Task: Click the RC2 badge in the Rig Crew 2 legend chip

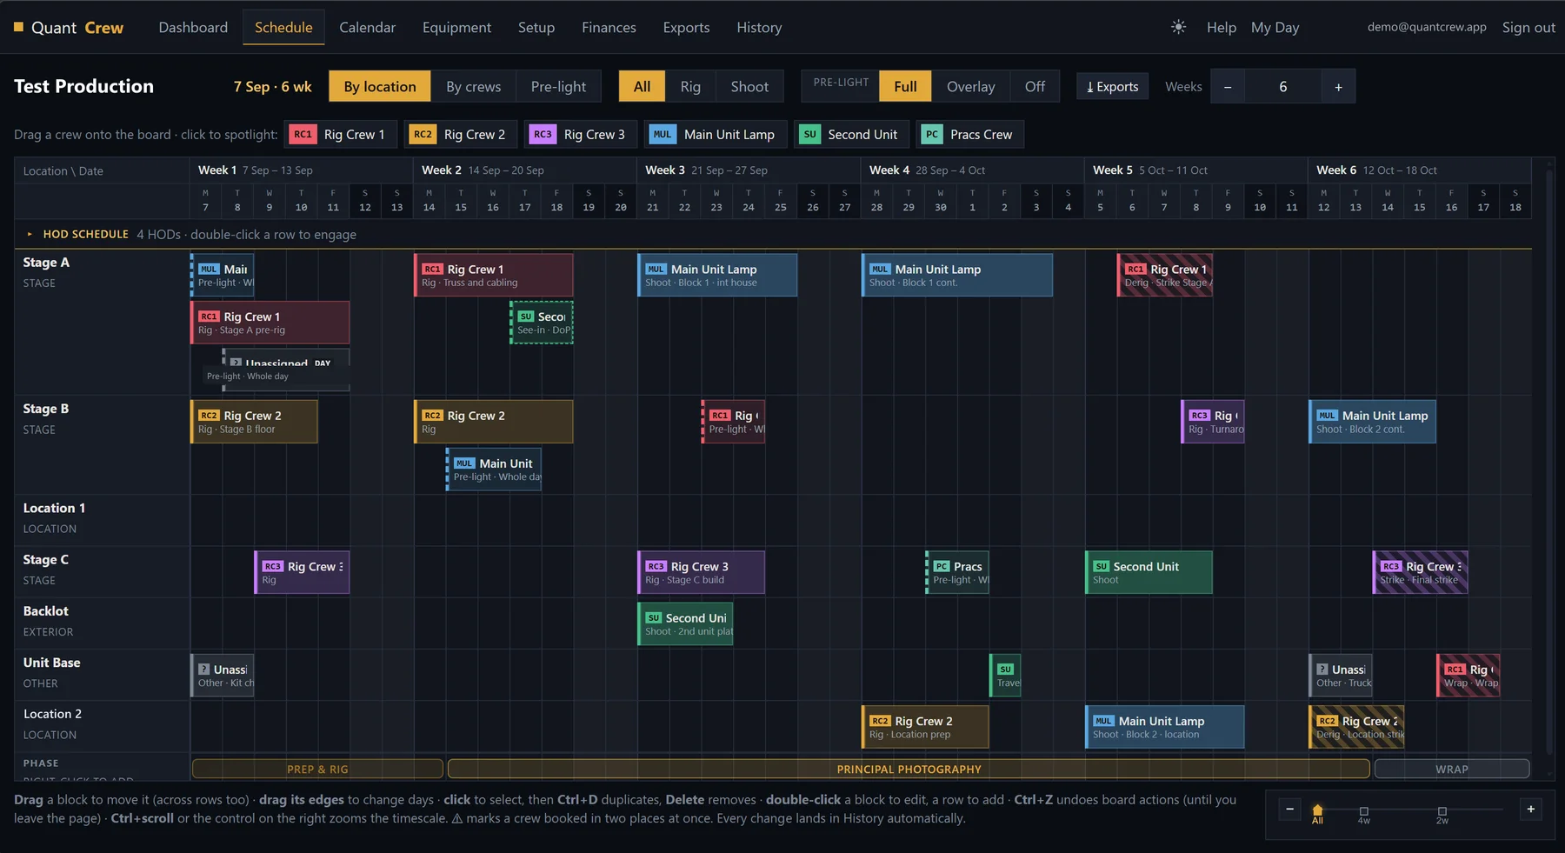Action: [x=423, y=134]
